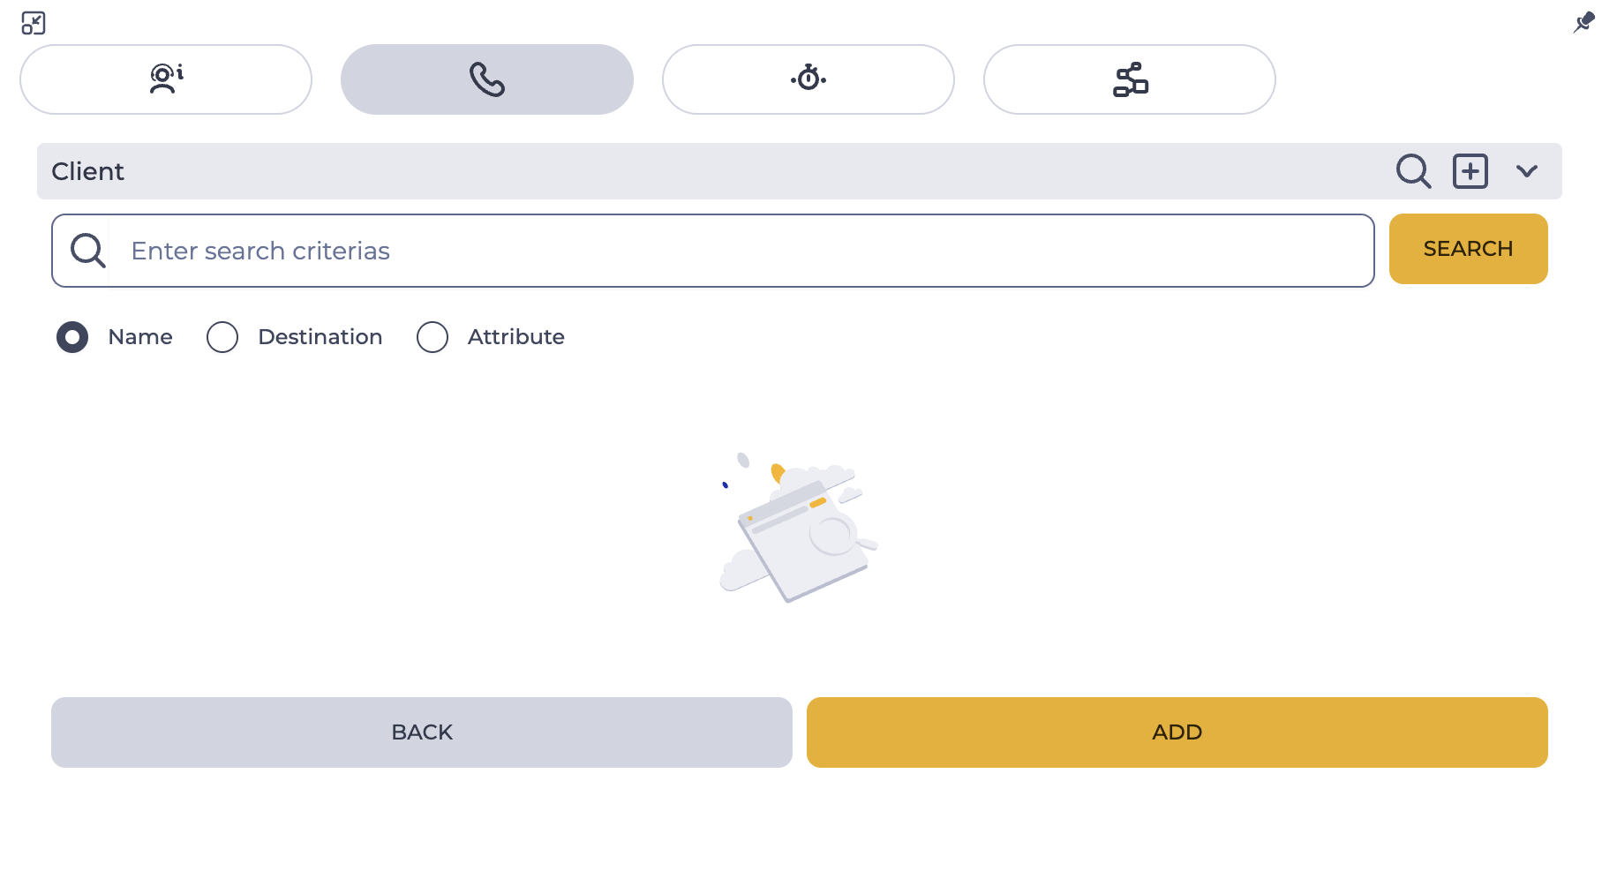1617x886 pixels.
Task: Click the magnifier inside search field
Action: click(x=88, y=251)
